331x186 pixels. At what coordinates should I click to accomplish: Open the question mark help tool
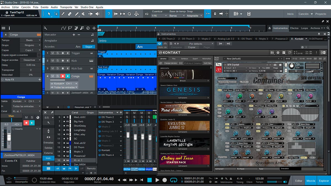[x=109, y=14]
